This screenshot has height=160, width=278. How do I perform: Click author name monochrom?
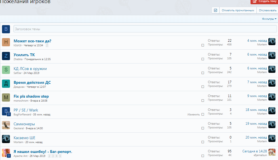(21, 100)
